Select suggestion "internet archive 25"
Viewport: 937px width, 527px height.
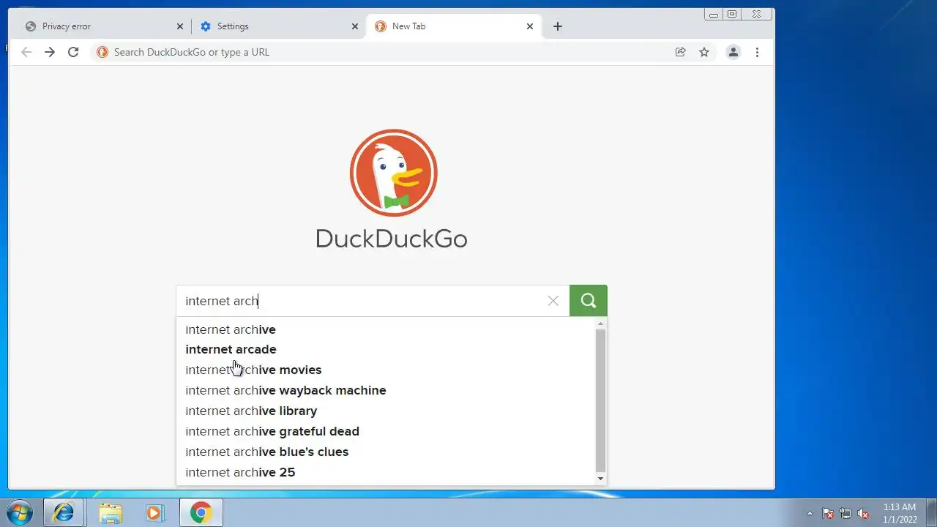[x=386, y=473]
